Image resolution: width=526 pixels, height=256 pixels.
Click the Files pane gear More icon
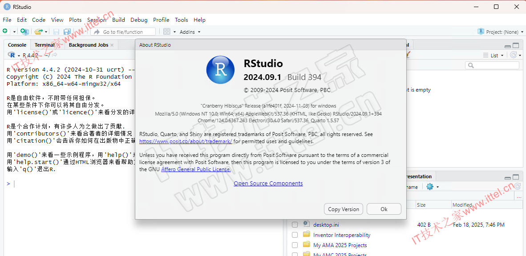tap(430, 187)
